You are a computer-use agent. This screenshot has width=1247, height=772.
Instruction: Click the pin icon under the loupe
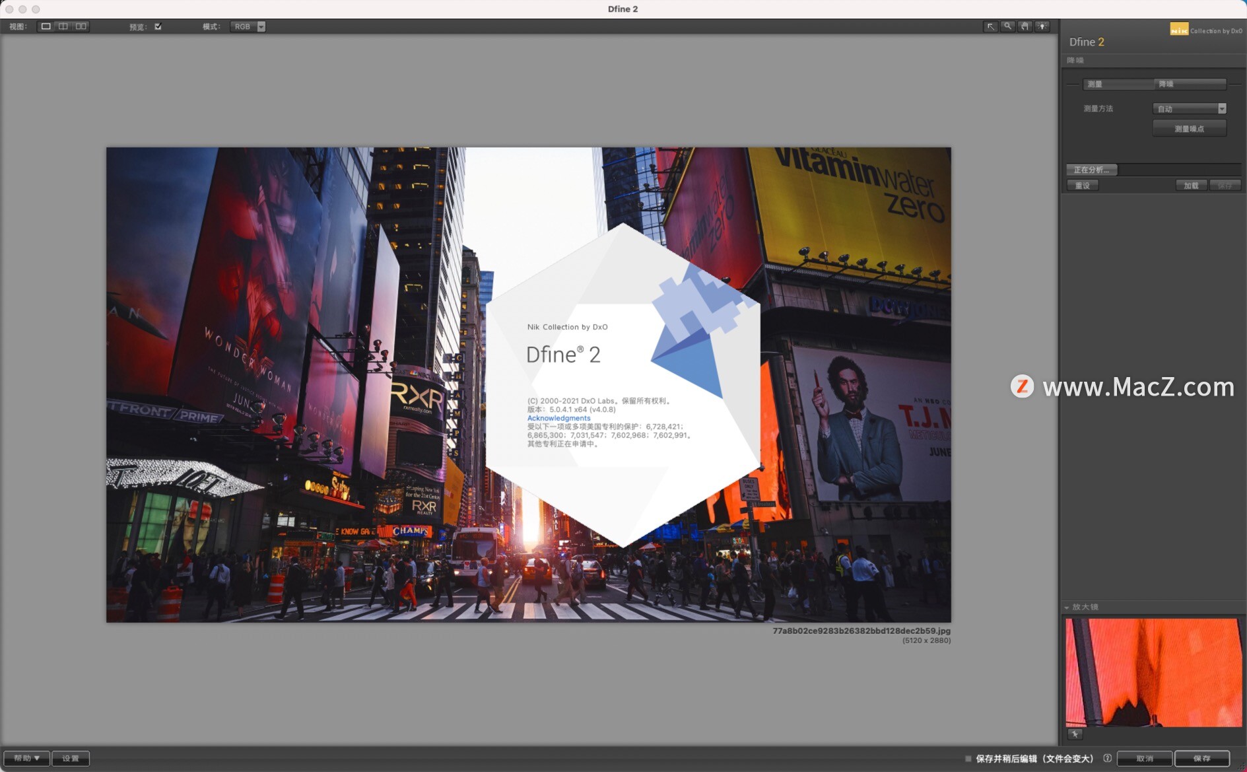[1075, 734]
